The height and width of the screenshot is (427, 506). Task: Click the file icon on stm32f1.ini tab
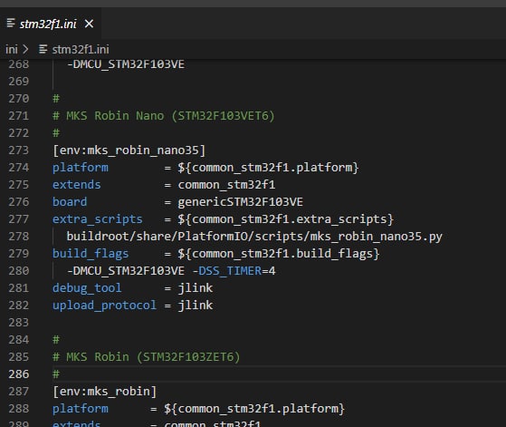coord(11,23)
